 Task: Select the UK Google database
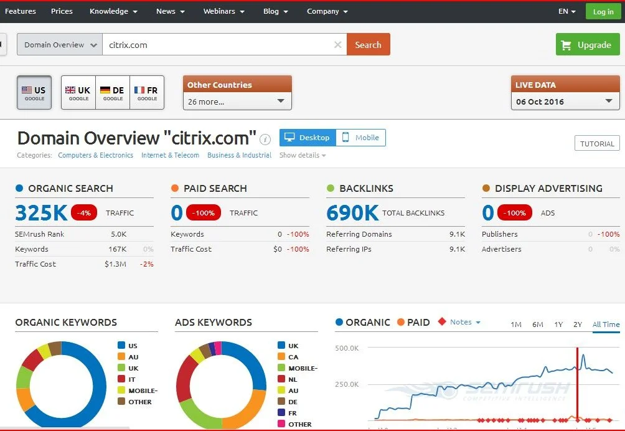click(x=78, y=93)
